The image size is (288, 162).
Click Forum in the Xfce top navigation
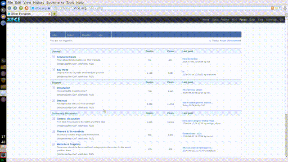coord(243,20)
